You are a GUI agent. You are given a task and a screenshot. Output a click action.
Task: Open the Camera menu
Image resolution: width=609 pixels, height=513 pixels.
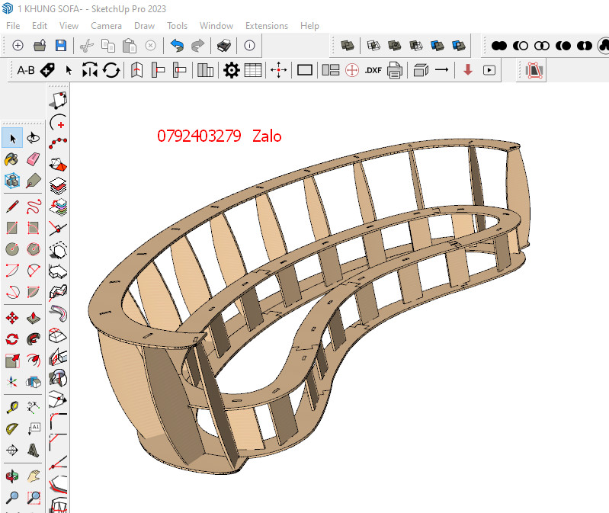106,25
